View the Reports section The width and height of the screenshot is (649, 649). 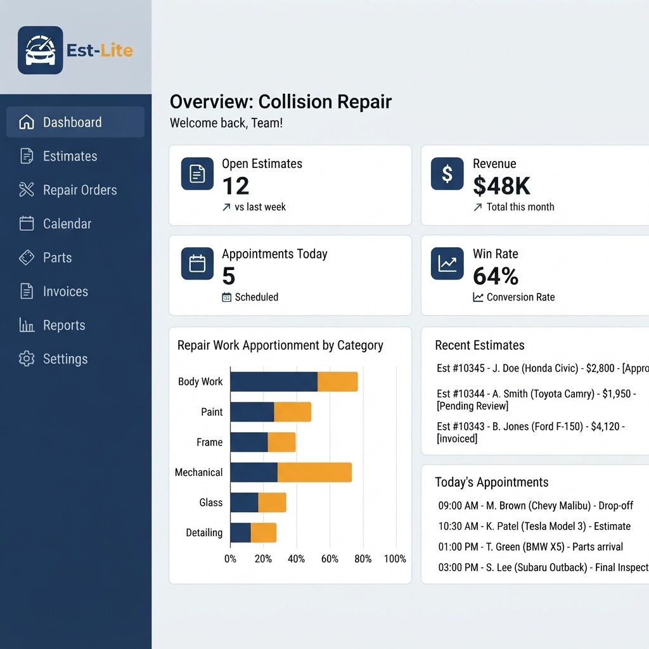coord(75,325)
